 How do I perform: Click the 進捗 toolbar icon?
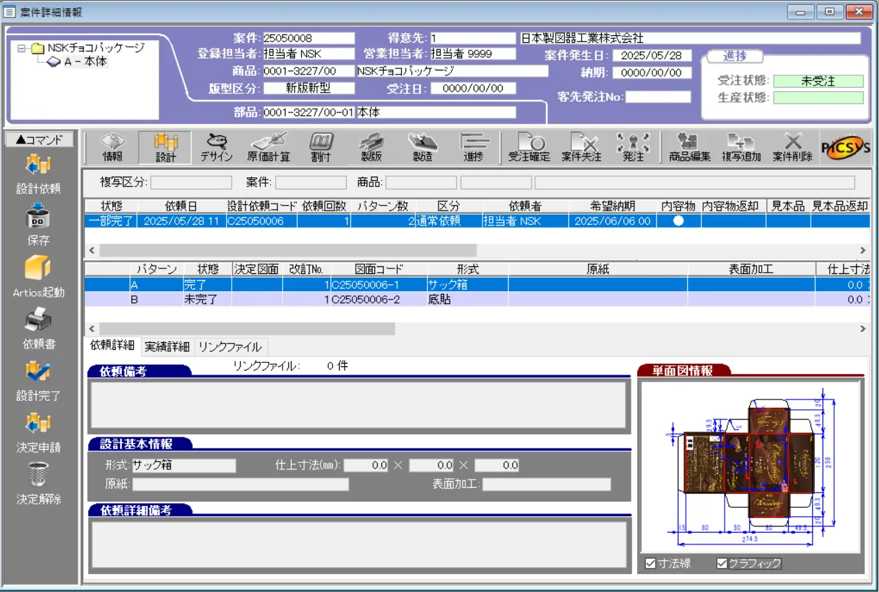pyautogui.click(x=474, y=146)
